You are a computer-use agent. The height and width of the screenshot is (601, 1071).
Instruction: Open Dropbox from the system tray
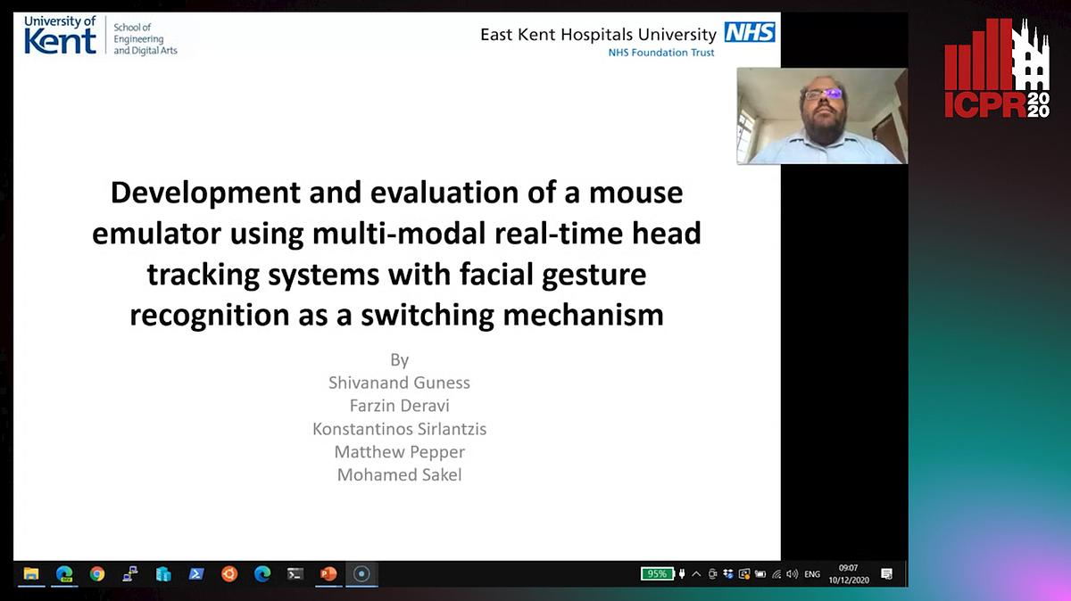pyautogui.click(x=729, y=574)
